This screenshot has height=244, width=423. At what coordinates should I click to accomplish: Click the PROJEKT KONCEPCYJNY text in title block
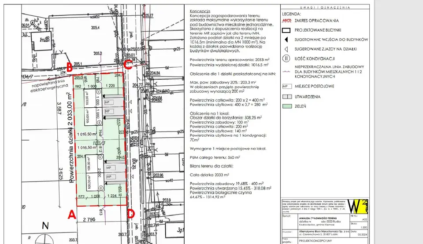click(315, 241)
